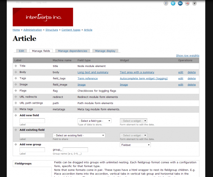Grab the drag handle for Add new field row
The width and height of the screenshot is (213, 177).
coord(16,115)
